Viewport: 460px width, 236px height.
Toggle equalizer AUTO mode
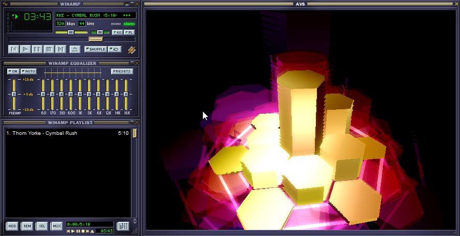(29, 71)
